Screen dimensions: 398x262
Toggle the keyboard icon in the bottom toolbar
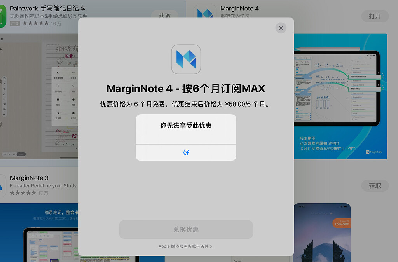coord(4,154)
